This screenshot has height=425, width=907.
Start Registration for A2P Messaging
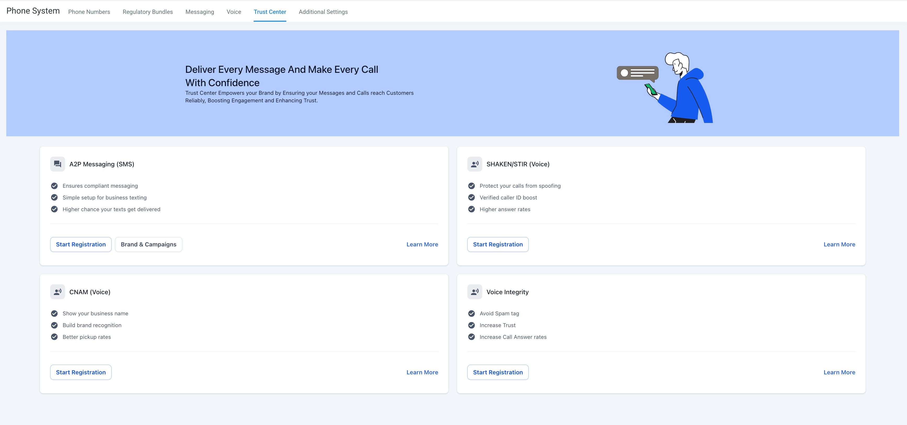[81, 244]
